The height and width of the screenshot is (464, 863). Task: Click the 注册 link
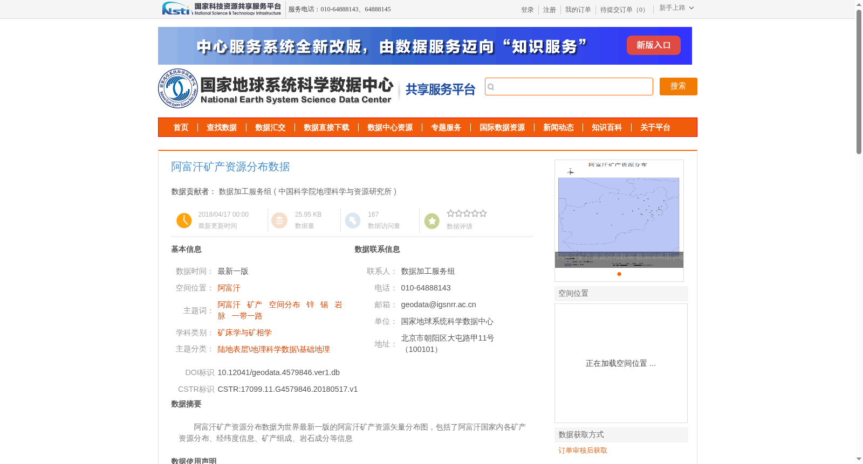pos(550,10)
